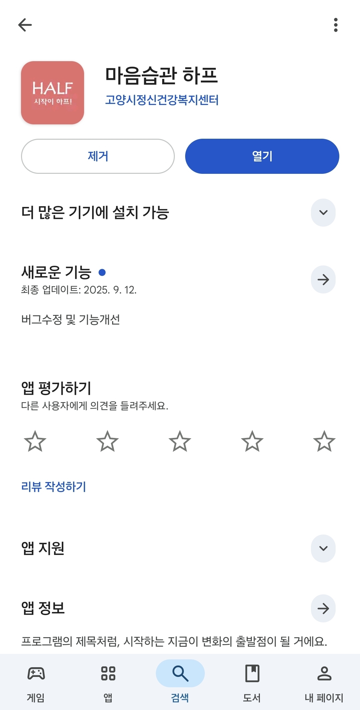Select the second rating star

point(107,441)
